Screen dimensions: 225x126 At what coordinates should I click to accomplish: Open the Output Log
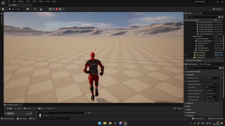[x=22, y=119]
